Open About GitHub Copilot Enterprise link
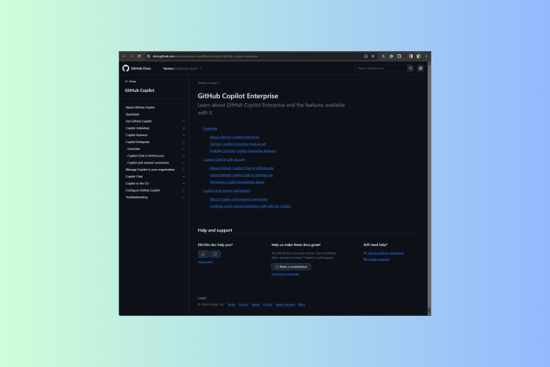Viewport: 550px width, 367px height. (x=234, y=138)
